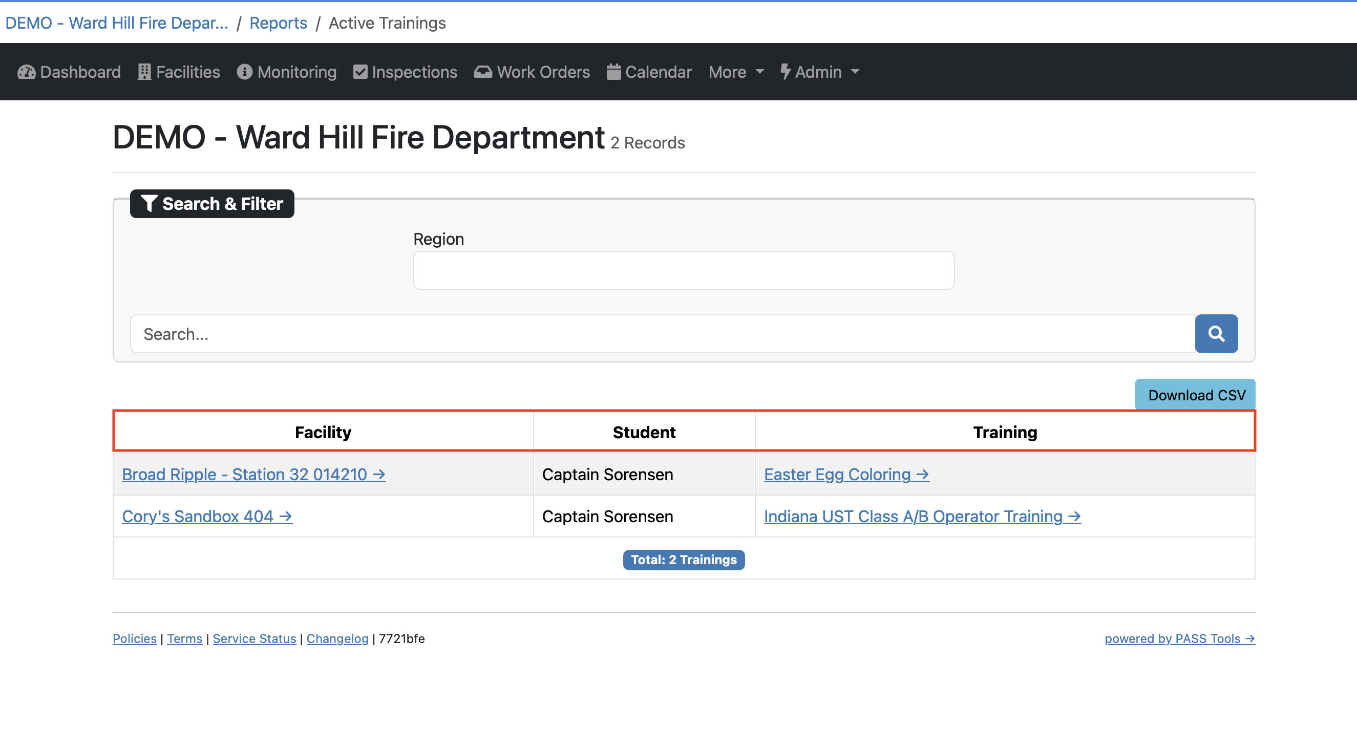The width and height of the screenshot is (1357, 729).
Task: Click the Dashboard gauge icon
Action: click(x=26, y=72)
